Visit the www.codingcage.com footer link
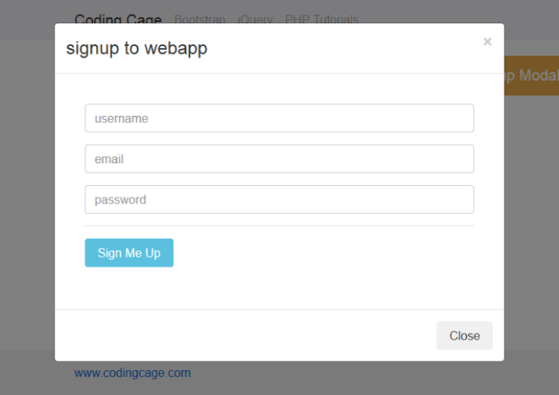The height and width of the screenshot is (395, 559). tap(133, 373)
